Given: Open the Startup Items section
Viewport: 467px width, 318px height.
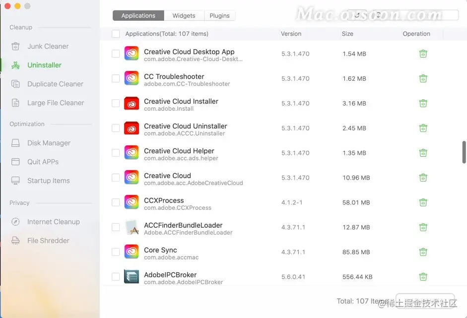Looking at the screenshot, I should click(48, 181).
